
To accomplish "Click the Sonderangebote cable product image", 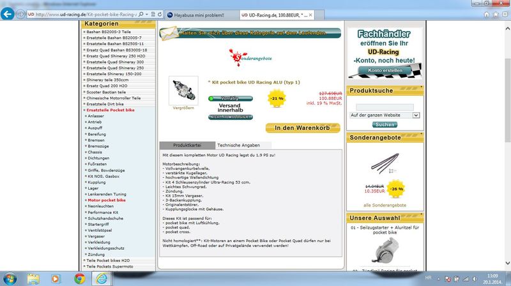I will tap(385, 164).
